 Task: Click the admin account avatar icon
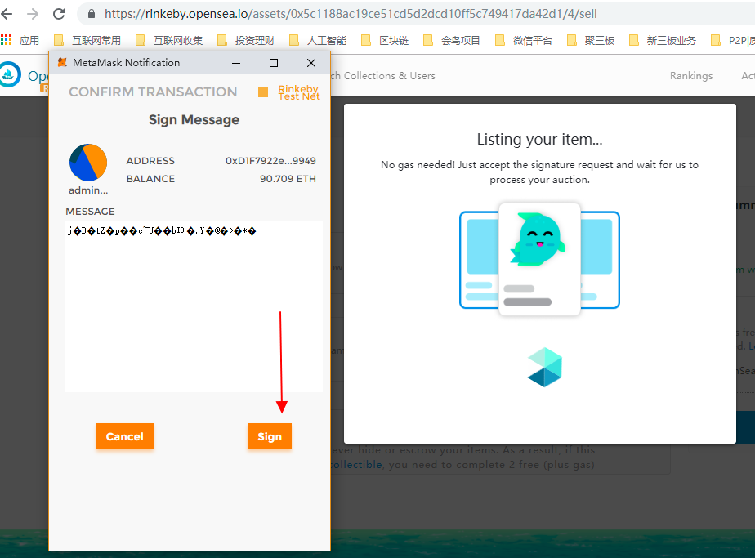(88, 163)
